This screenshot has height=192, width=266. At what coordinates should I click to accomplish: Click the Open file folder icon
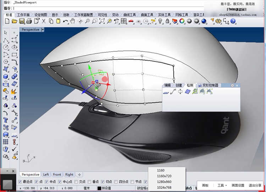pos(15,21)
